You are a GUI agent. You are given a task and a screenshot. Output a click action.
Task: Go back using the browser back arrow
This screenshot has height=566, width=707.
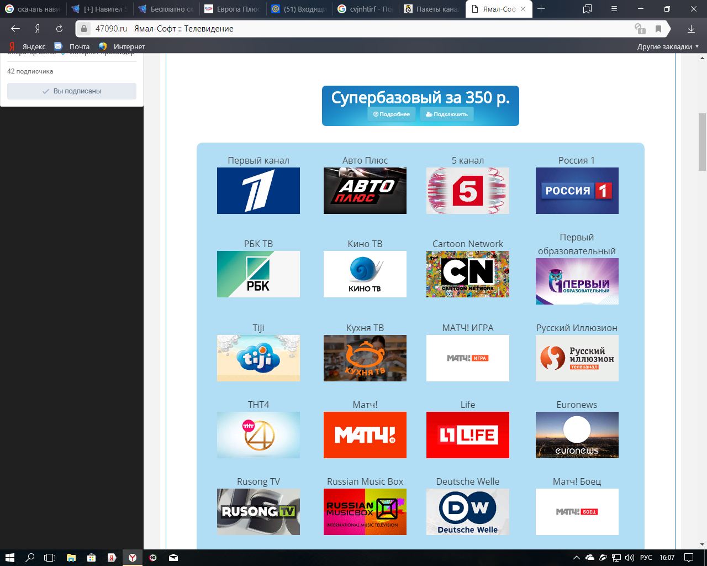pos(15,29)
